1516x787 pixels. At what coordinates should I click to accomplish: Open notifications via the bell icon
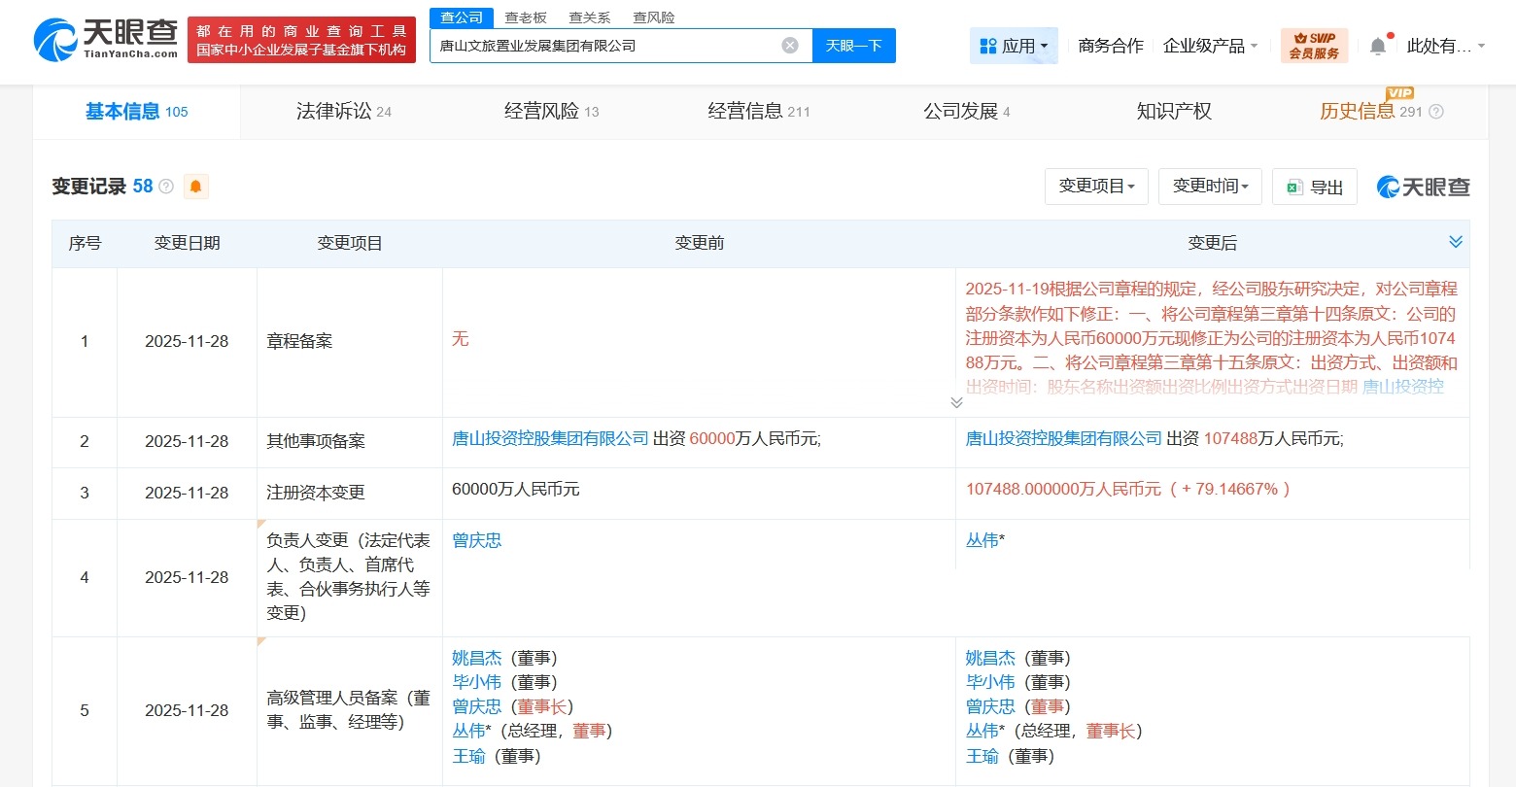click(1378, 44)
